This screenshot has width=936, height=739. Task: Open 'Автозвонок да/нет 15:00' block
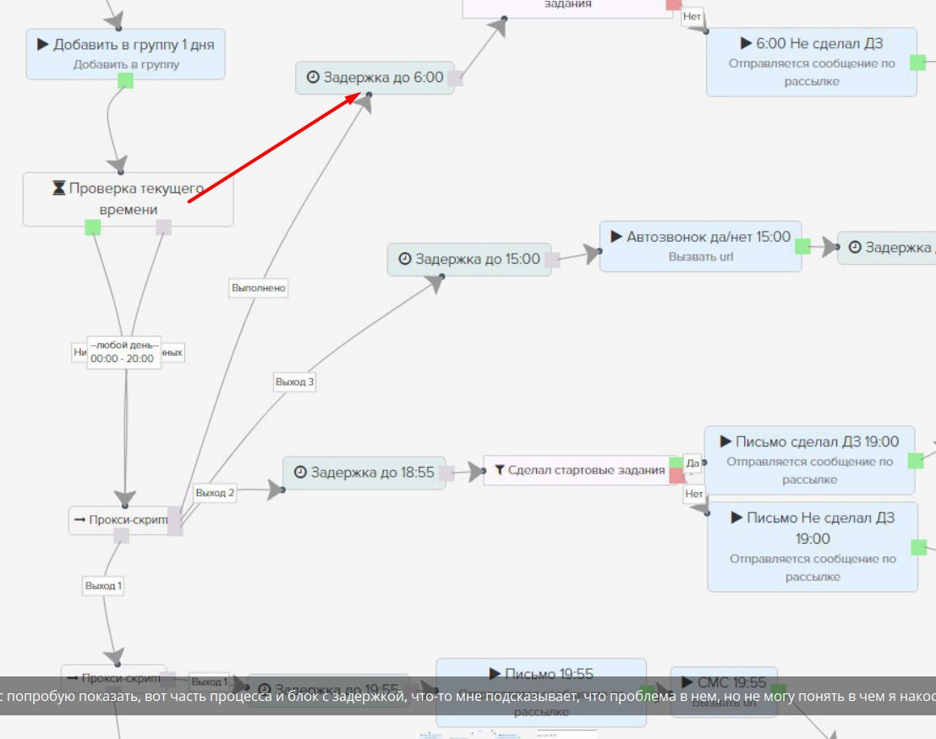pos(700,247)
